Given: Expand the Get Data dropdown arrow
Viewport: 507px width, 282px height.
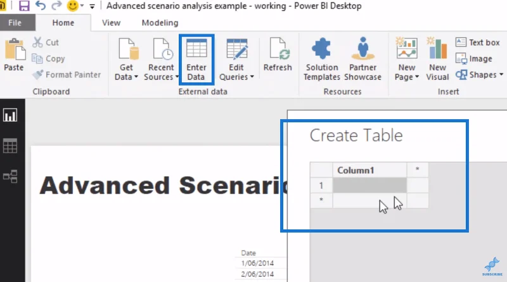Looking at the screenshot, I should (136, 77).
